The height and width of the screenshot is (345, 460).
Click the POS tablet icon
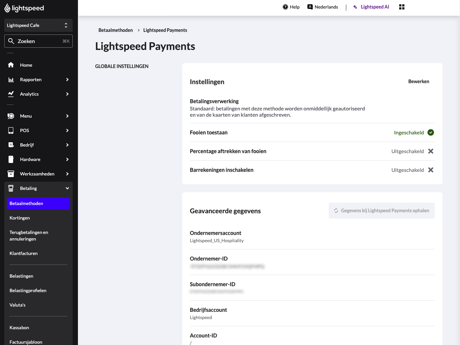(11, 130)
